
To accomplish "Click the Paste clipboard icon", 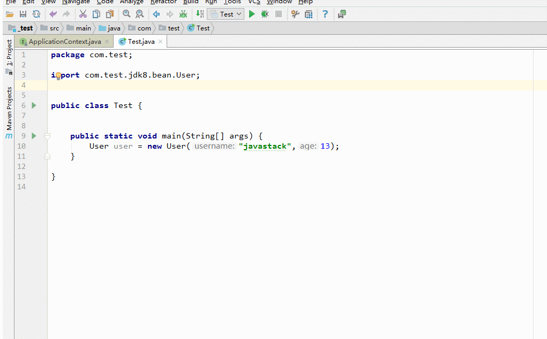I will [110, 14].
